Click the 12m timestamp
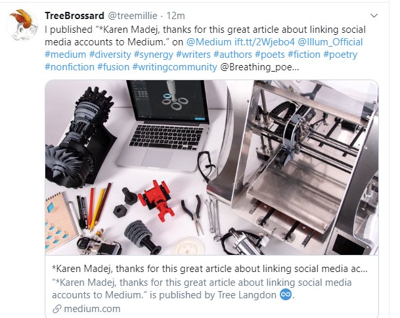The width and height of the screenshot is (400, 318). click(x=175, y=16)
